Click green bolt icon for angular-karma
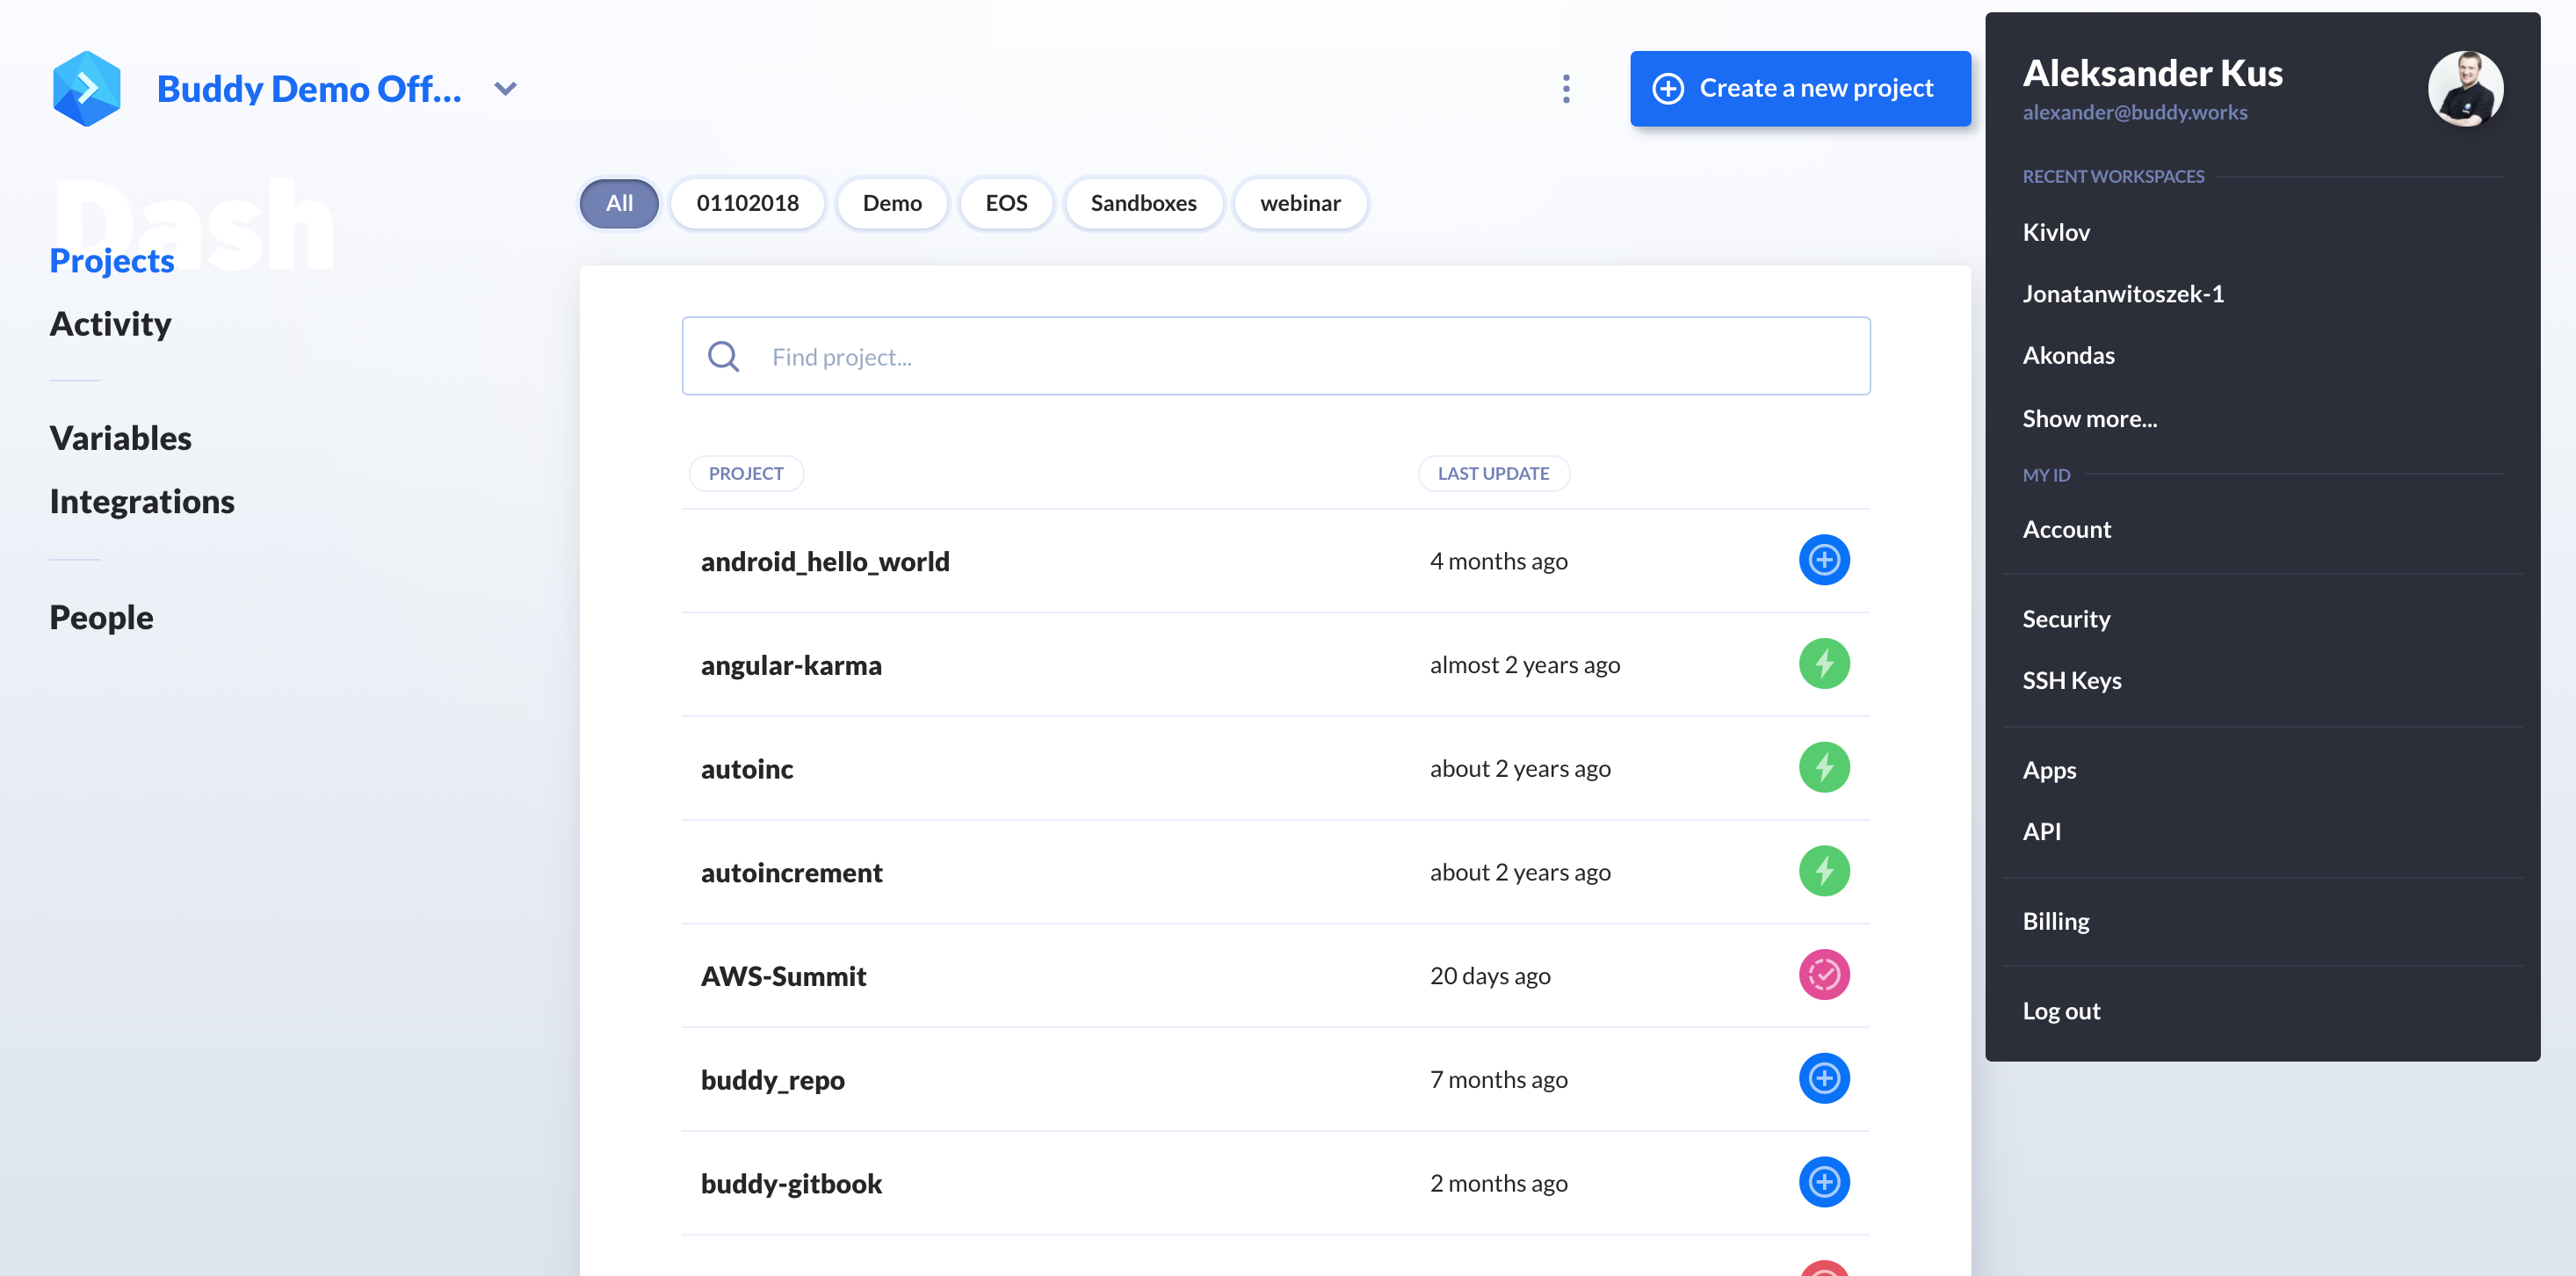Image resolution: width=2576 pixels, height=1276 pixels. point(1824,664)
